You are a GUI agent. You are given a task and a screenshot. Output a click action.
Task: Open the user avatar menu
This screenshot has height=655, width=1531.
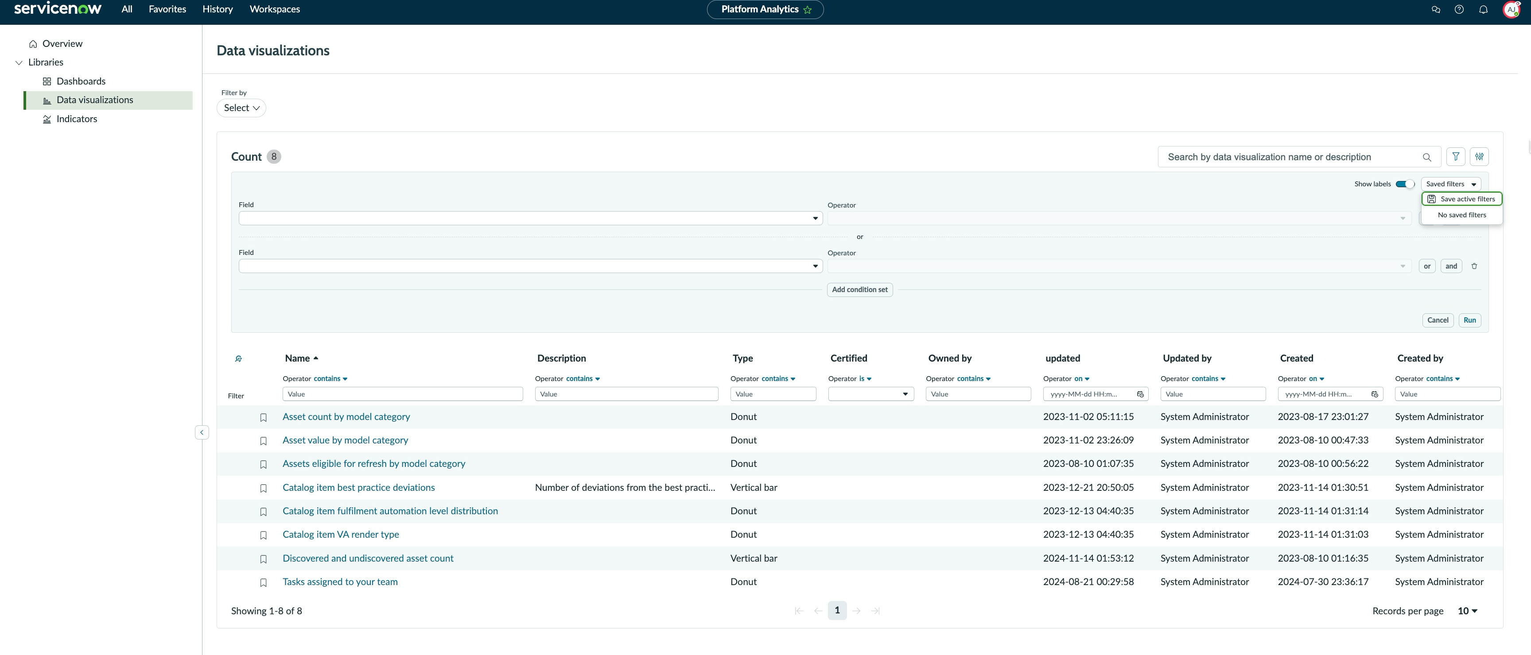coord(1511,9)
